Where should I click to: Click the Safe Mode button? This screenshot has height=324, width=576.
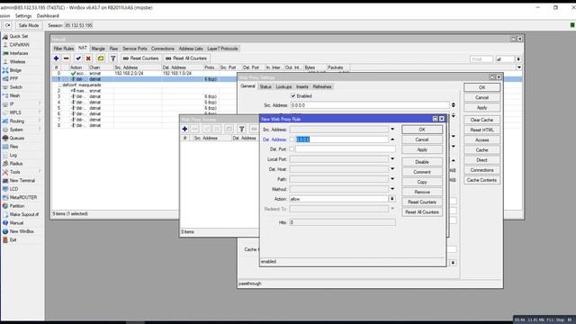(x=28, y=25)
